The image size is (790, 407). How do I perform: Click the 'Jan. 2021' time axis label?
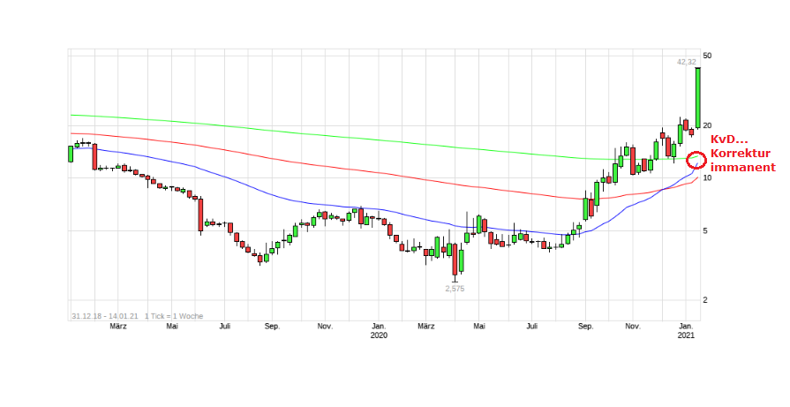tap(687, 330)
